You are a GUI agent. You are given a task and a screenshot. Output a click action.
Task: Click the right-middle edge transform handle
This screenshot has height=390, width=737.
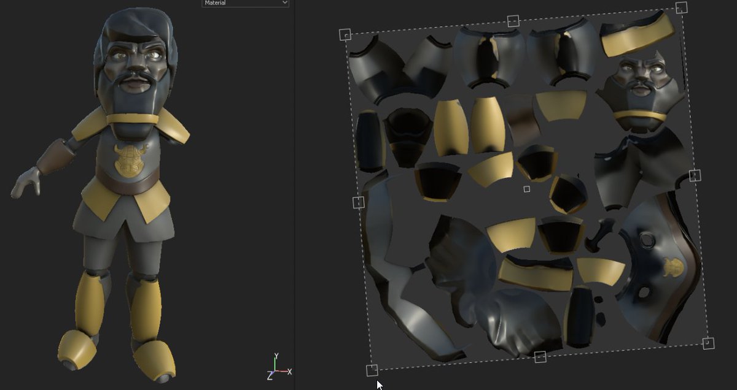point(695,176)
